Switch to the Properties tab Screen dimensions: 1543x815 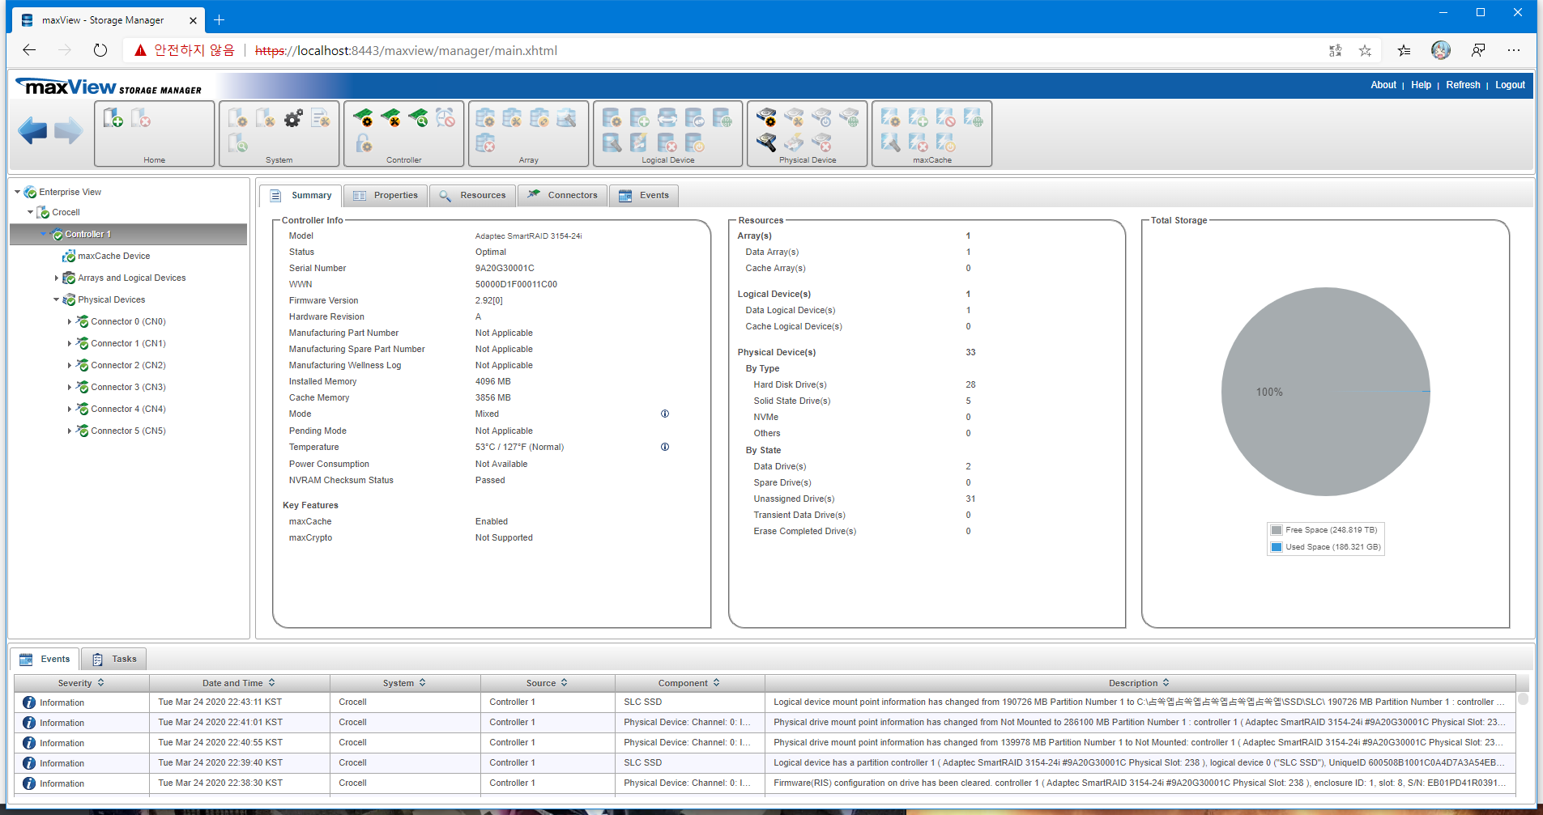386,196
